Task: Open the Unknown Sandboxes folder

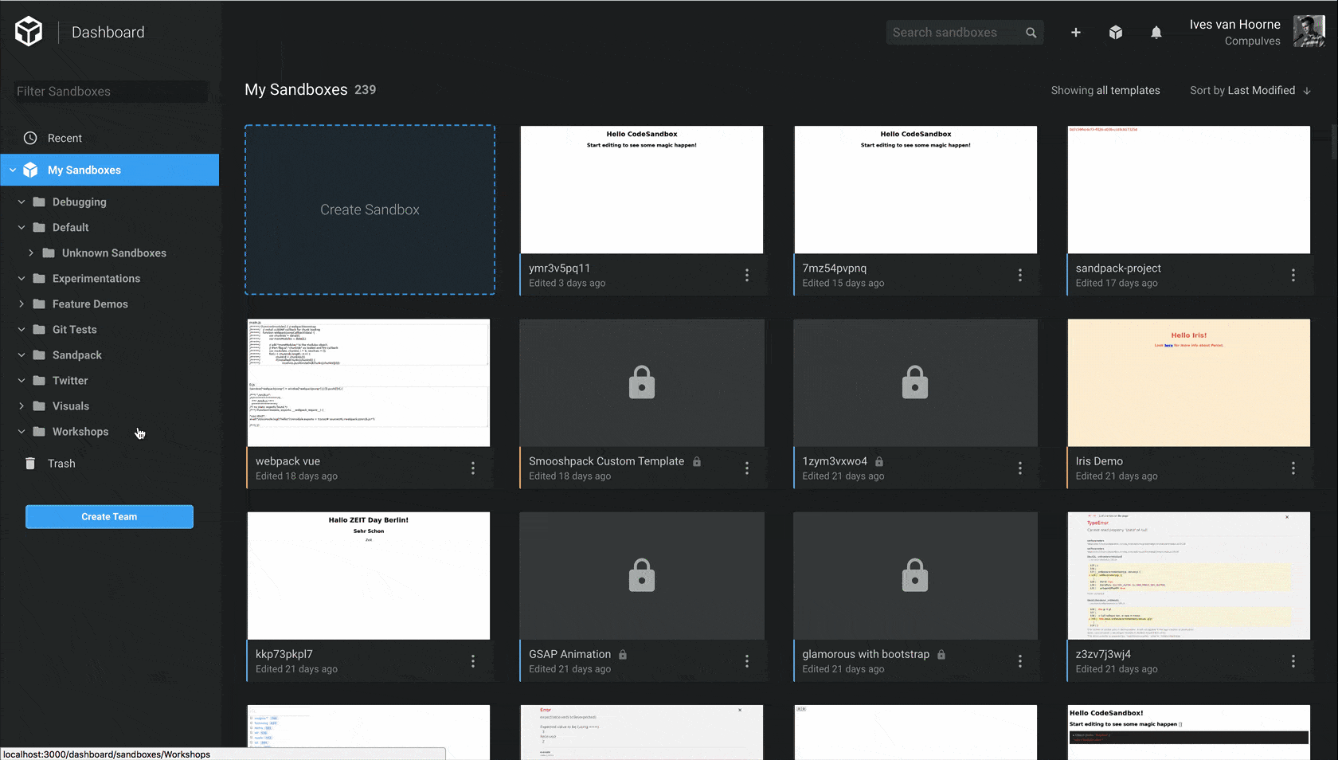Action: (113, 253)
